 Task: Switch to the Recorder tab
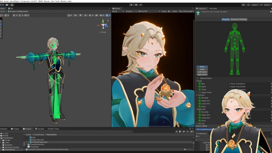pos(213,8)
